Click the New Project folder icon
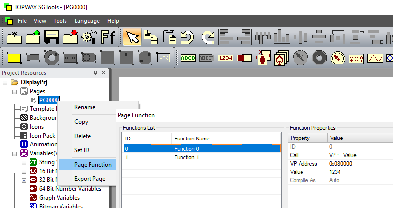Screen dimensions: 393x208 click(13, 37)
